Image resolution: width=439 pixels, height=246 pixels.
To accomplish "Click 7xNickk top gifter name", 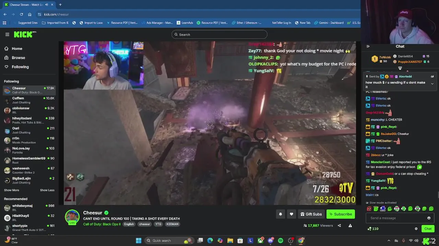I will 385,57.
